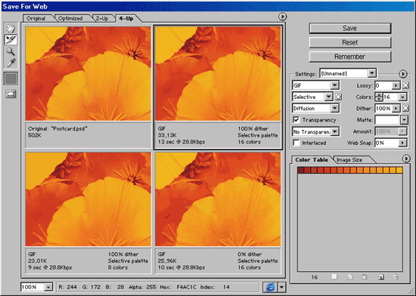Select the 4-Up tab
Viewport: 416px width, 296px height.
coord(126,18)
